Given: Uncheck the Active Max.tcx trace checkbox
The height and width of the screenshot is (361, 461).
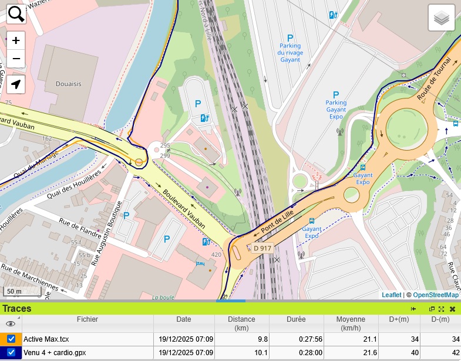Looking at the screenshot, I should pos(11,339).
